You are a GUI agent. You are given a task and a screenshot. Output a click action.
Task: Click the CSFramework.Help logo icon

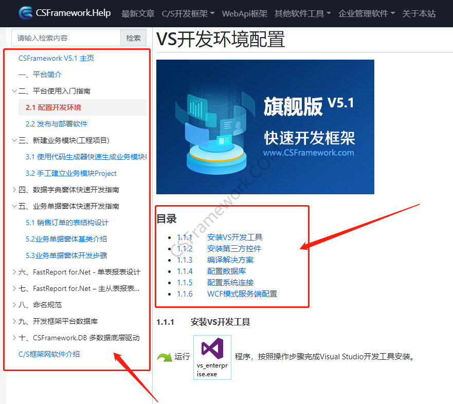click(25, 13)
